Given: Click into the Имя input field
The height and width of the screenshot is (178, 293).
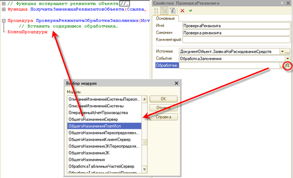Looking at the screenshot, I should [236, 26].
